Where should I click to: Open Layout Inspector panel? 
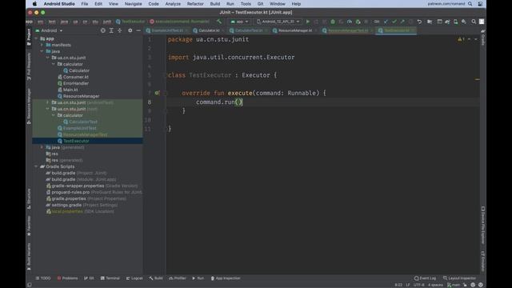459,278
